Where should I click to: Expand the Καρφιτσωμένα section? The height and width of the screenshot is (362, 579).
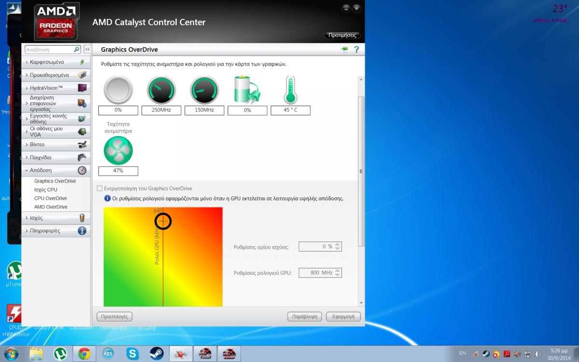click(56, 62)
